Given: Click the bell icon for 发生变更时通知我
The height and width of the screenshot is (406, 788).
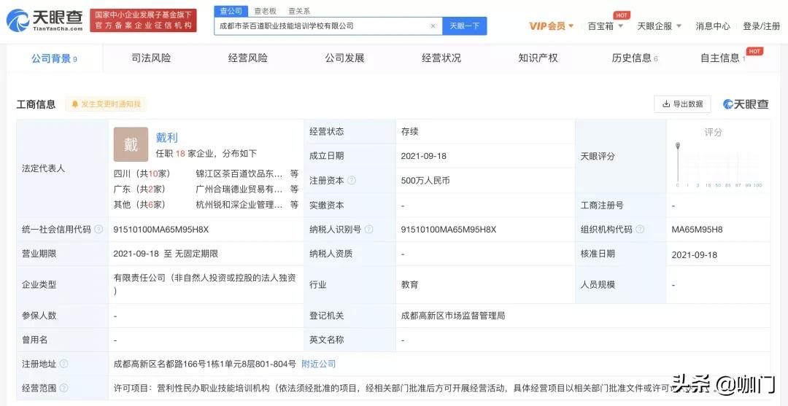Looking at the screenshot, I should coord(74,104).
